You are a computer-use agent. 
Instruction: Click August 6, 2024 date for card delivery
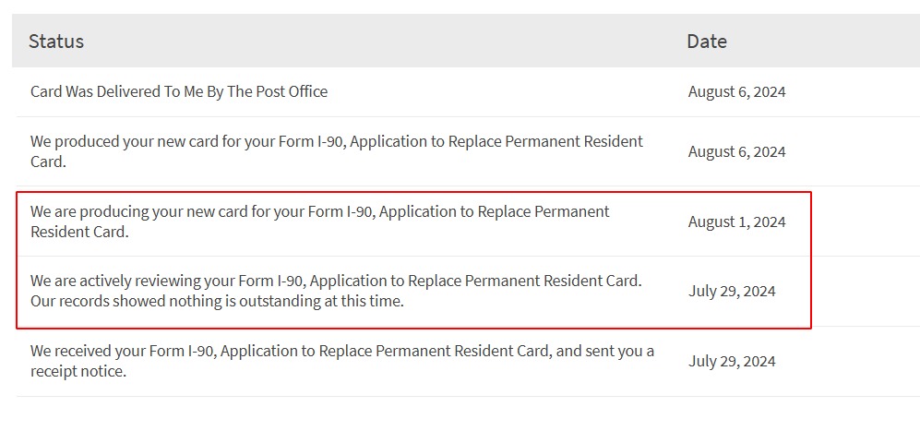(x=737, y=92)
